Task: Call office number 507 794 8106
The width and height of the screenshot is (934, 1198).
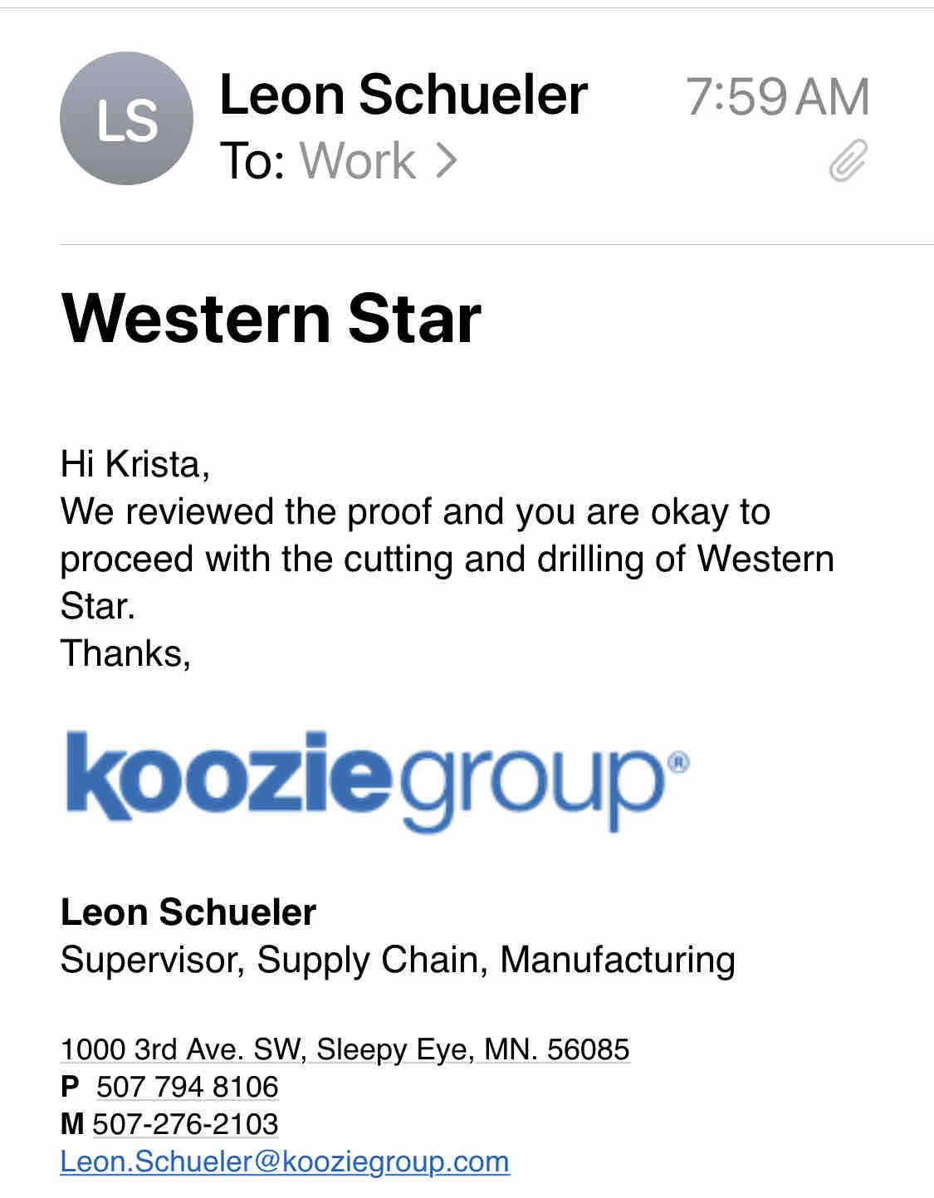Action: pos(188,1087)
